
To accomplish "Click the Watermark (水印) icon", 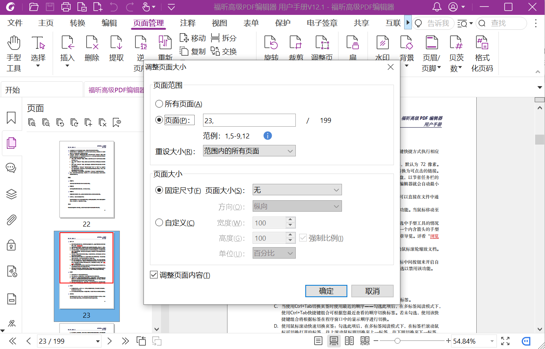I will [x=382, y=43].
